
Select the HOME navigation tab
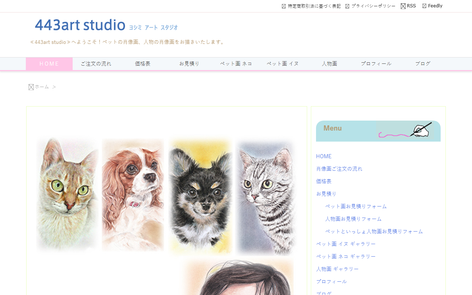[49, 64]
